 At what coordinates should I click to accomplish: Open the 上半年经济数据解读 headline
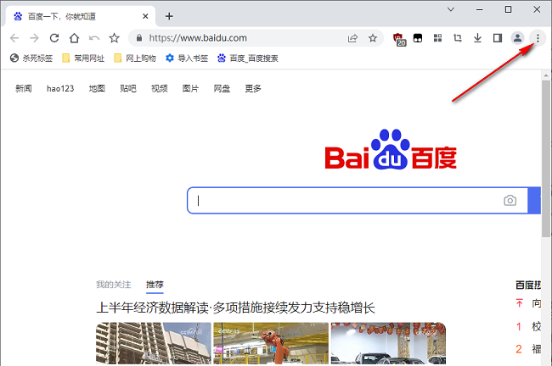235,308
